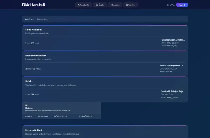Image resolution: width=210 pixels, height=138 pixels.
Task: Click the 09-12-2026 post date
Action: (x=168, y=68)
